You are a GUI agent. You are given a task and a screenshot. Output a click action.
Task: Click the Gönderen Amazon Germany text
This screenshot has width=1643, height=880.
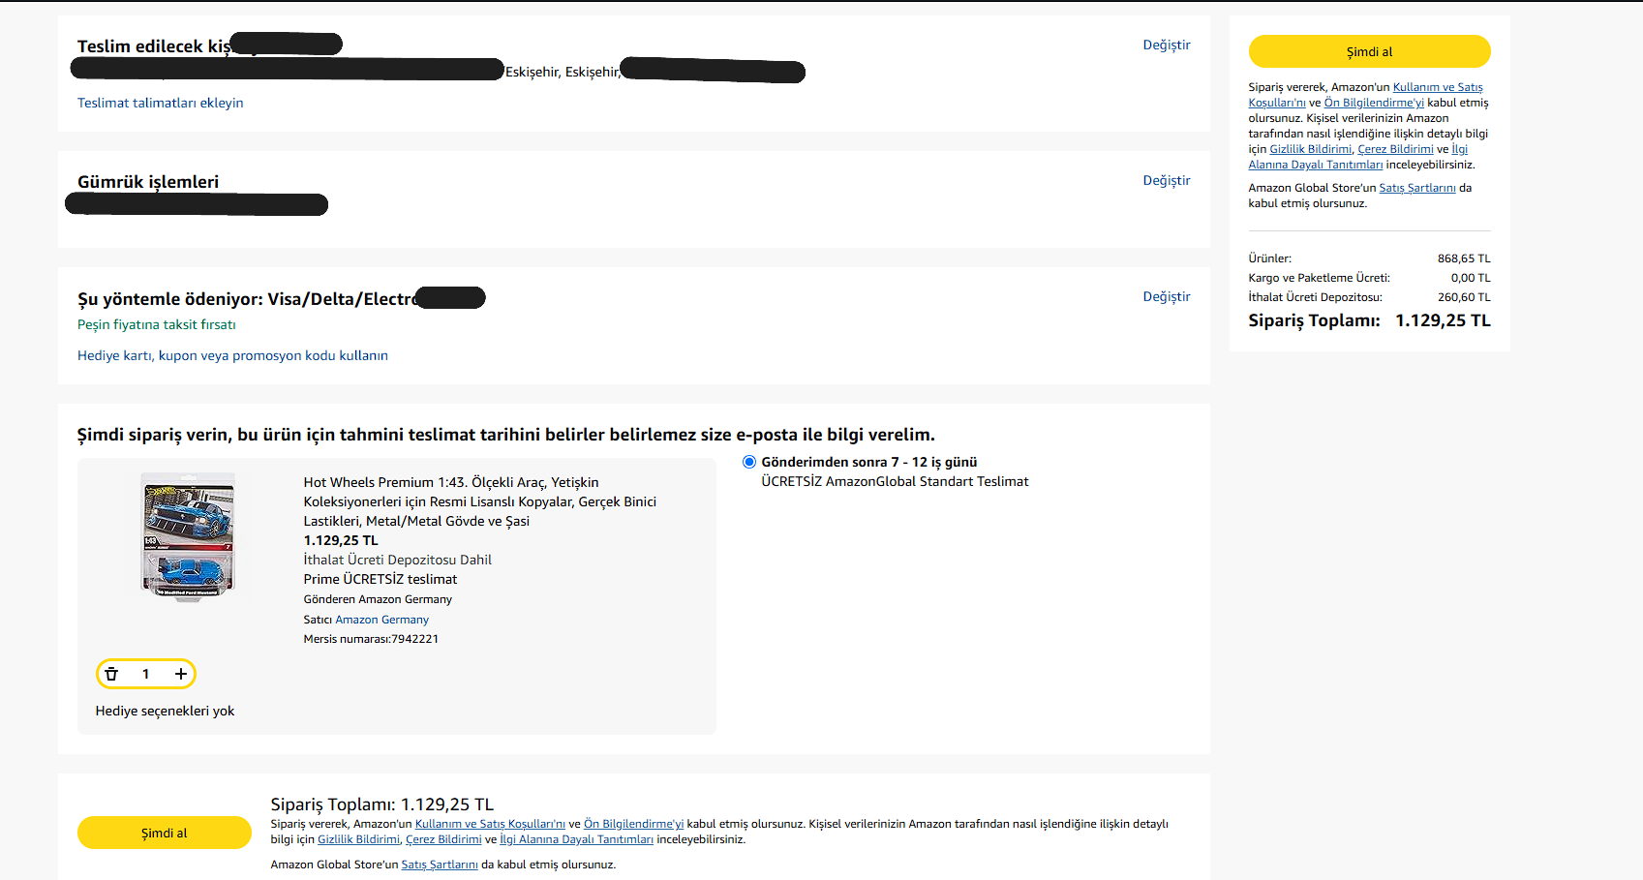pos(378,599)
